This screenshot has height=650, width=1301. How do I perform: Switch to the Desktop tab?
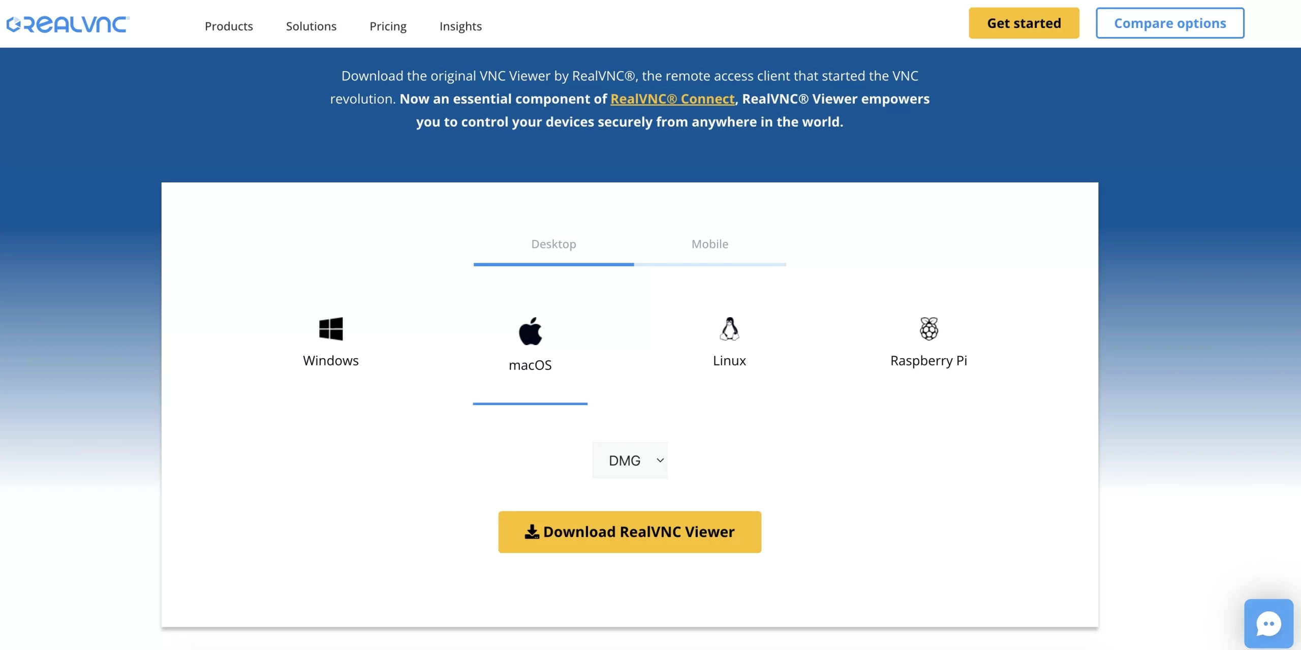point(553,244)
